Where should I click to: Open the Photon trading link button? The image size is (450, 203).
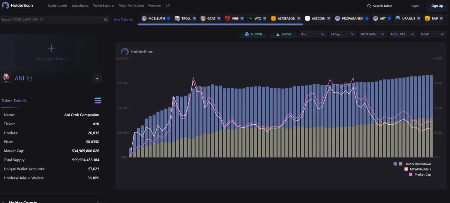253,34
